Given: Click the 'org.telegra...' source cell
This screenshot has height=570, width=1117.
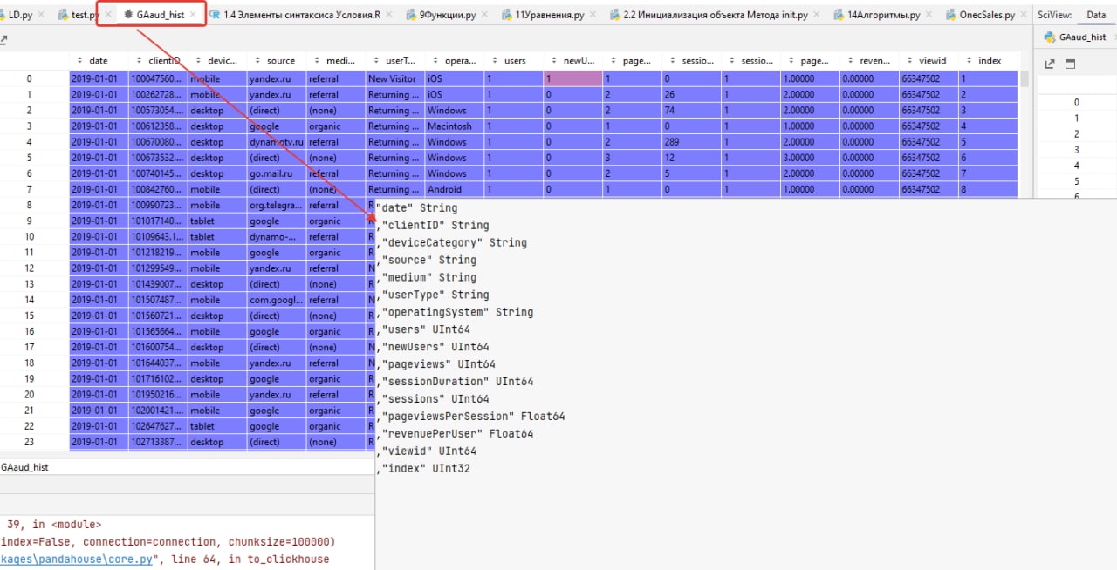Looking at the screenshot, I should tap(277, 205).
